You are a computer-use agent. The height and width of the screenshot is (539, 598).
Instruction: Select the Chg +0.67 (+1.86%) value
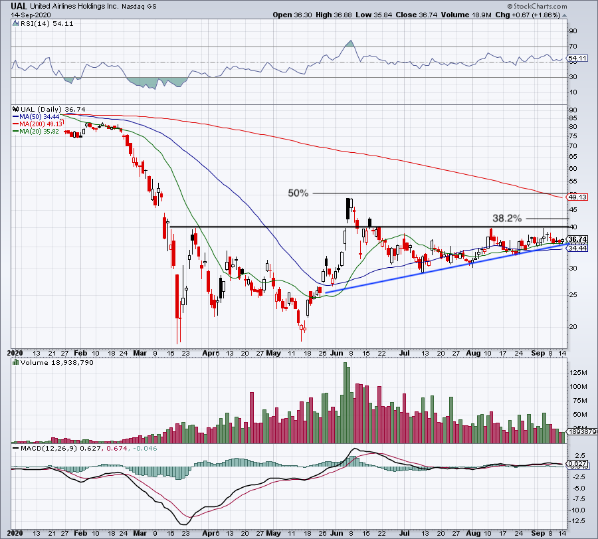pyautogui.click(x=528, y=15)
